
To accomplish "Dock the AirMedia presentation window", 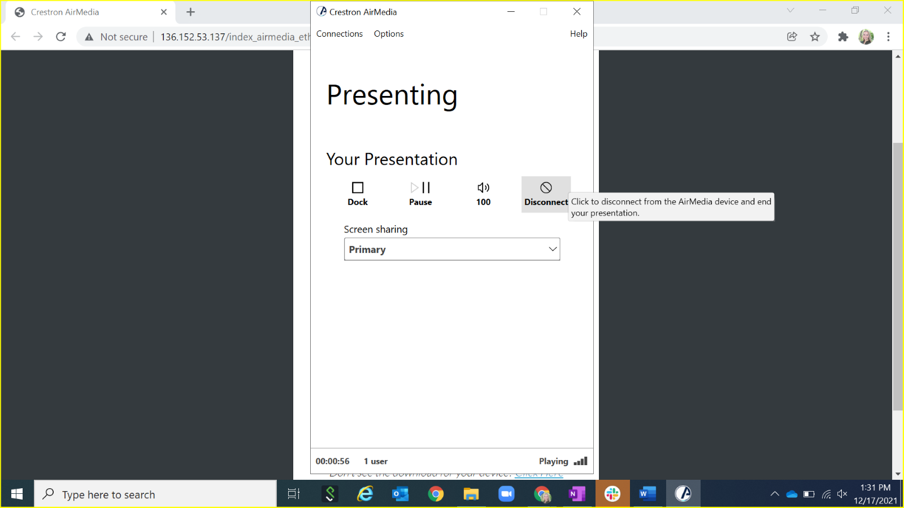I will [358, 194].
